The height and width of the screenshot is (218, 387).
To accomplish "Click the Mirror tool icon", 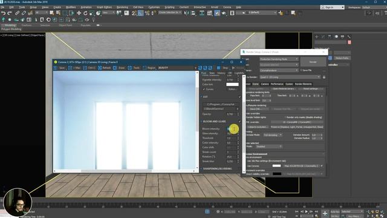I will [x=187, y=13].
